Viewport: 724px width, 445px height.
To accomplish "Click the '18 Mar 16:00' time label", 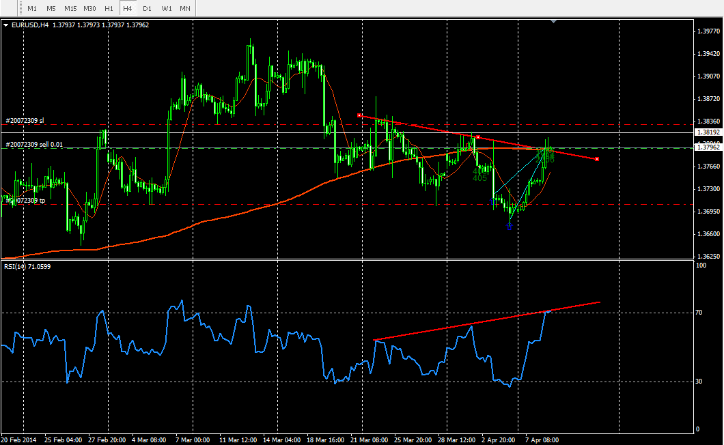I will tap(326, 440).
